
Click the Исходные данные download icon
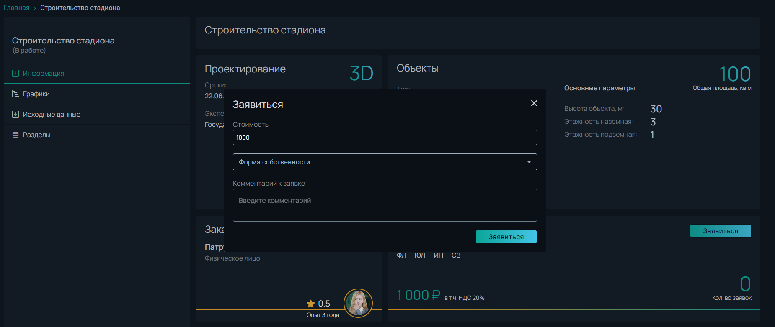pos(15,114)
